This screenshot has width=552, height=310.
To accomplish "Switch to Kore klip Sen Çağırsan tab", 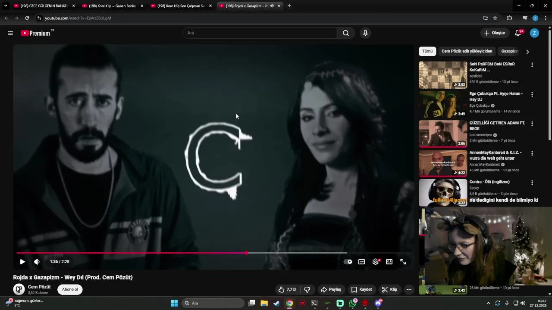I will [x=181, y=6].
